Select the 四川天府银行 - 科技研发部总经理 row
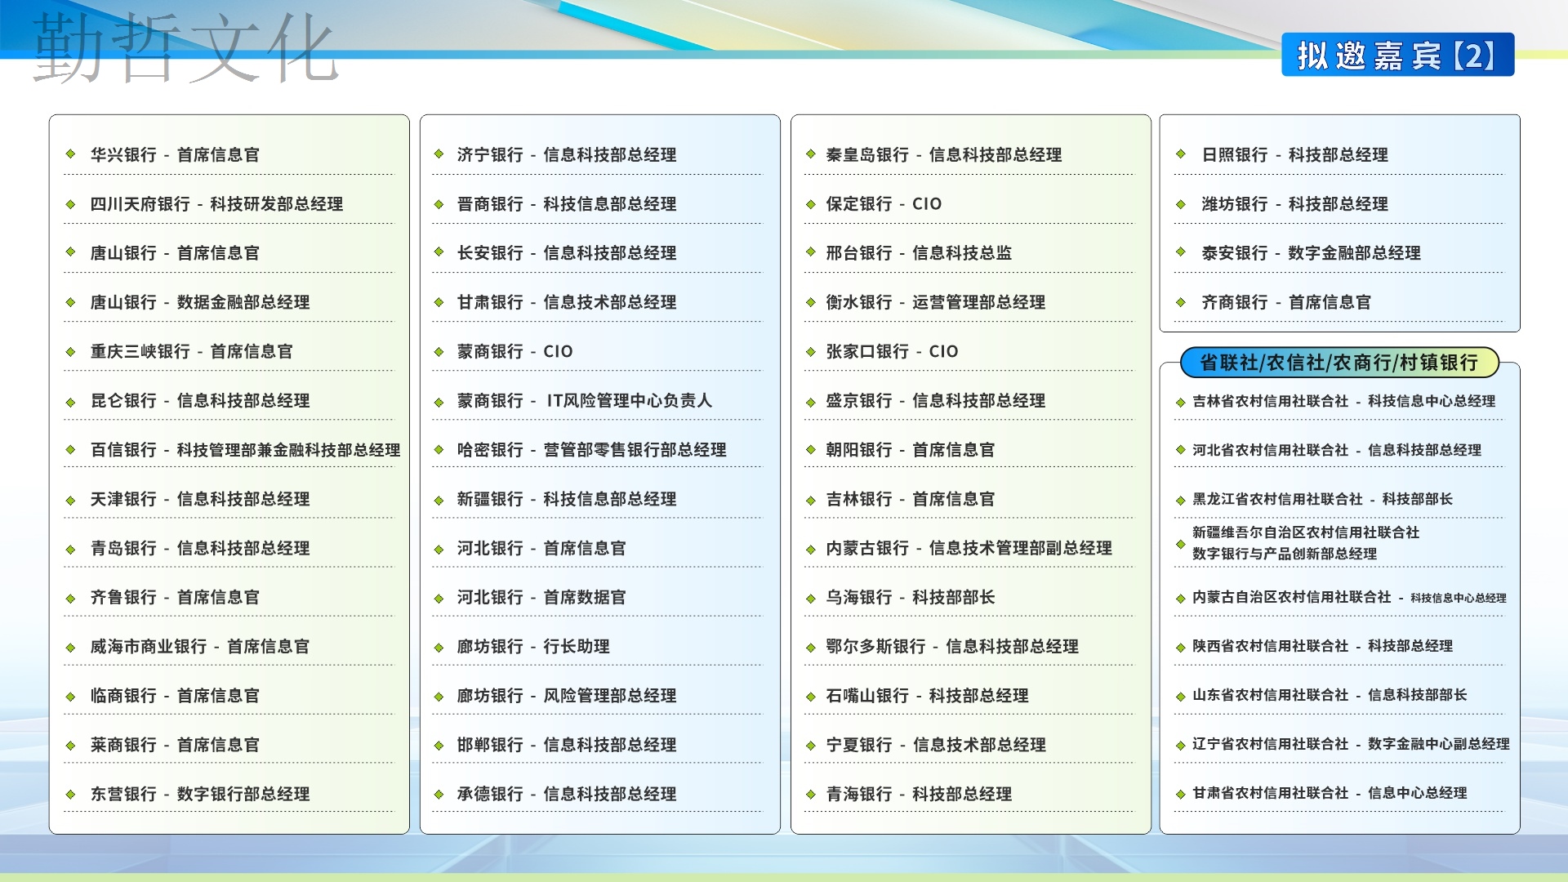The width and height of the screenshot is (1568, 882). 216,203
